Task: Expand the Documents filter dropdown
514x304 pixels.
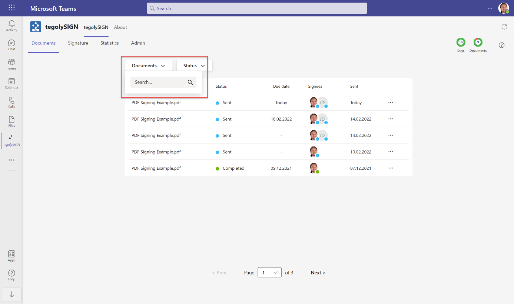Action: [x=149, y=65]
